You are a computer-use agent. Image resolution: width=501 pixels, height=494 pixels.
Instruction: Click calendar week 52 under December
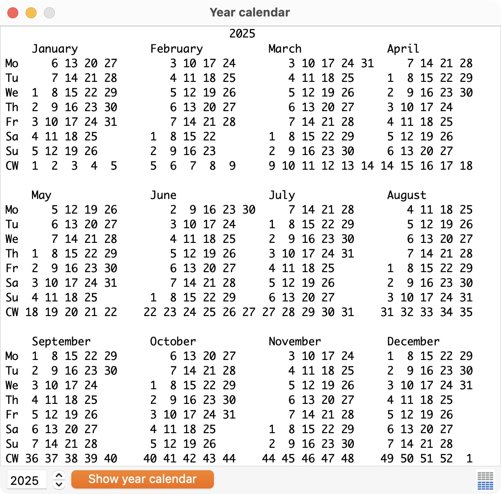(x=446, y=458)
